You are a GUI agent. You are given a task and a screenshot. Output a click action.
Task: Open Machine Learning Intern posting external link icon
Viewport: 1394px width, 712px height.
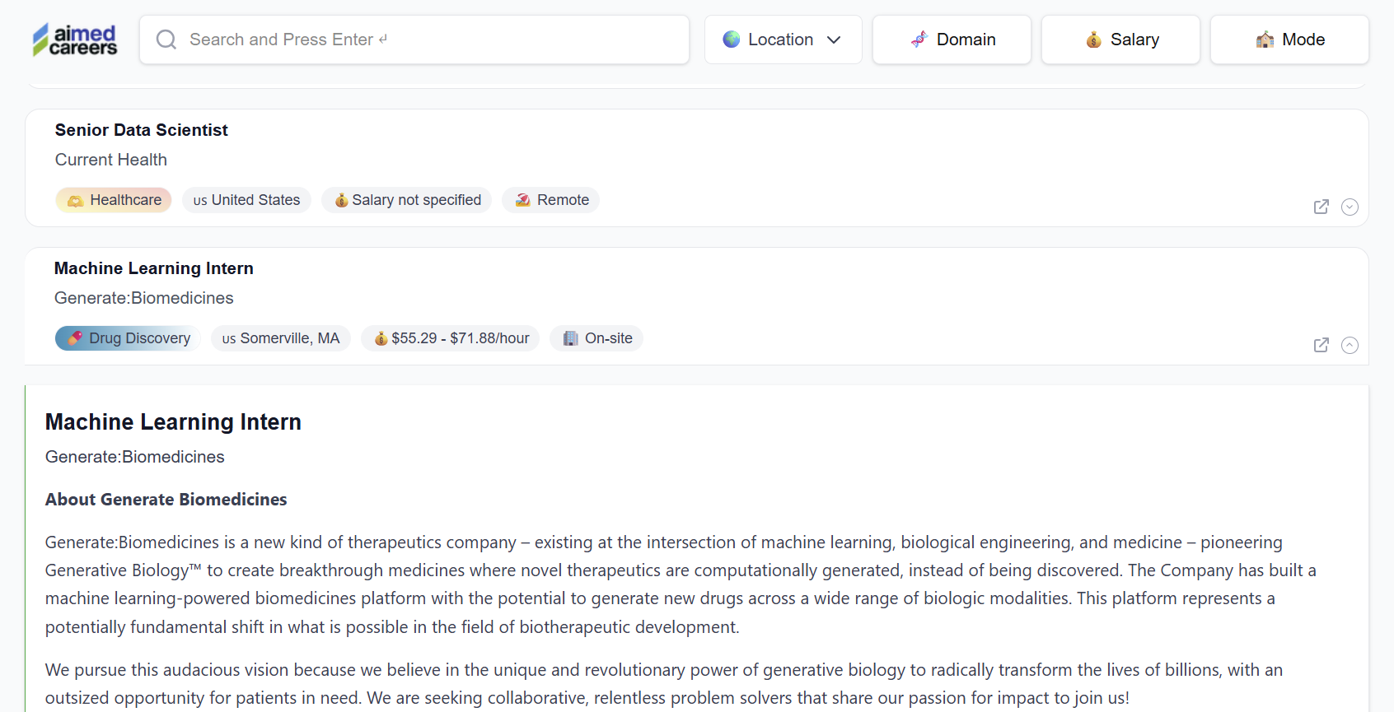pos(1321,345)
